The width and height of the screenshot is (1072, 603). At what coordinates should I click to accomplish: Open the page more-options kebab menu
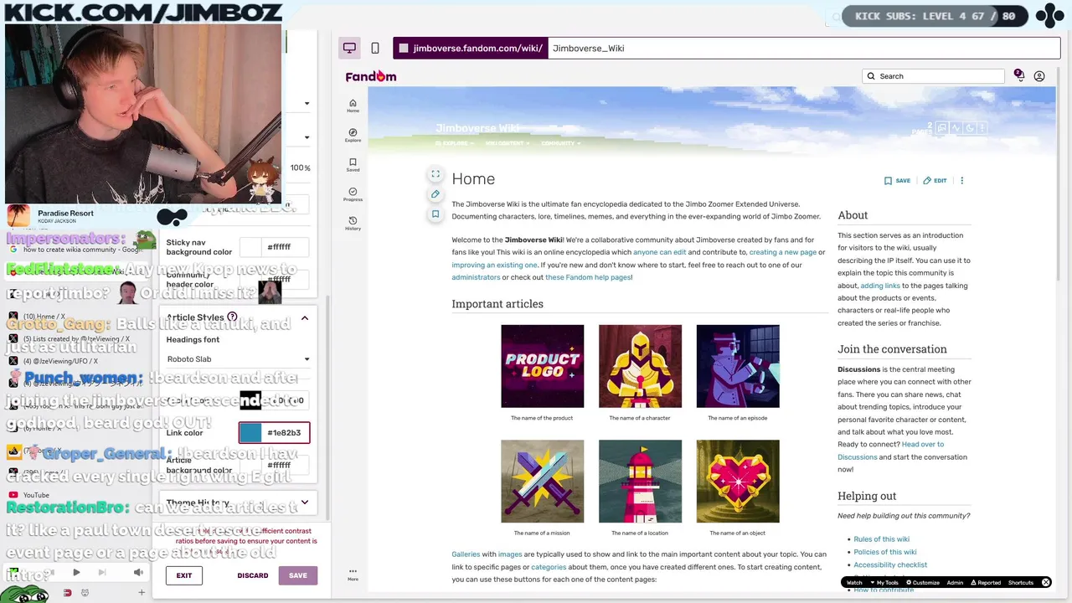(x=961, y=180)
